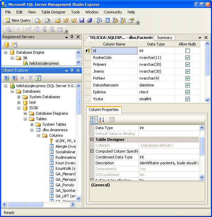Select the dbo.Pacienti document tab
Viewport: 212px width, 217px height.
pos(121,38)
